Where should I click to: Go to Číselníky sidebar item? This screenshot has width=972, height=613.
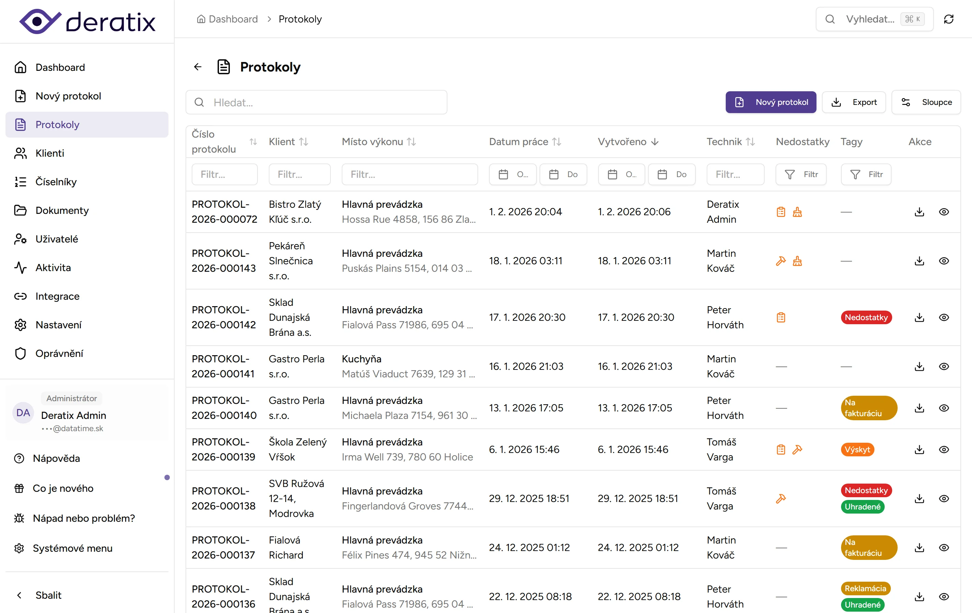click(56, 182)
